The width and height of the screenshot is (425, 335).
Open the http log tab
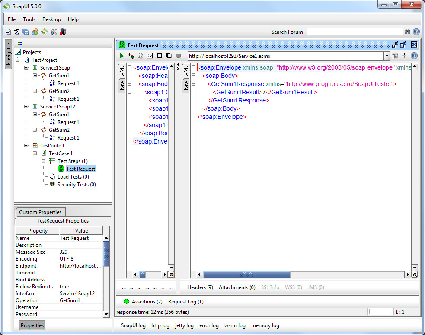[160, 325]
